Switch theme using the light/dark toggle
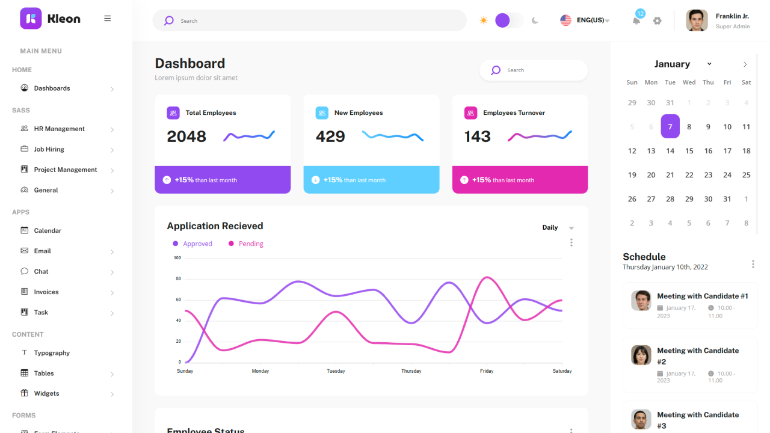This screenshot has width=770, height=433. coord(508,20)
